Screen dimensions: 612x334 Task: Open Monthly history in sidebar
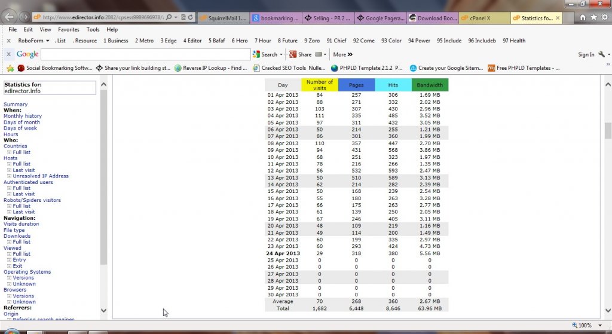coord(23,116)
